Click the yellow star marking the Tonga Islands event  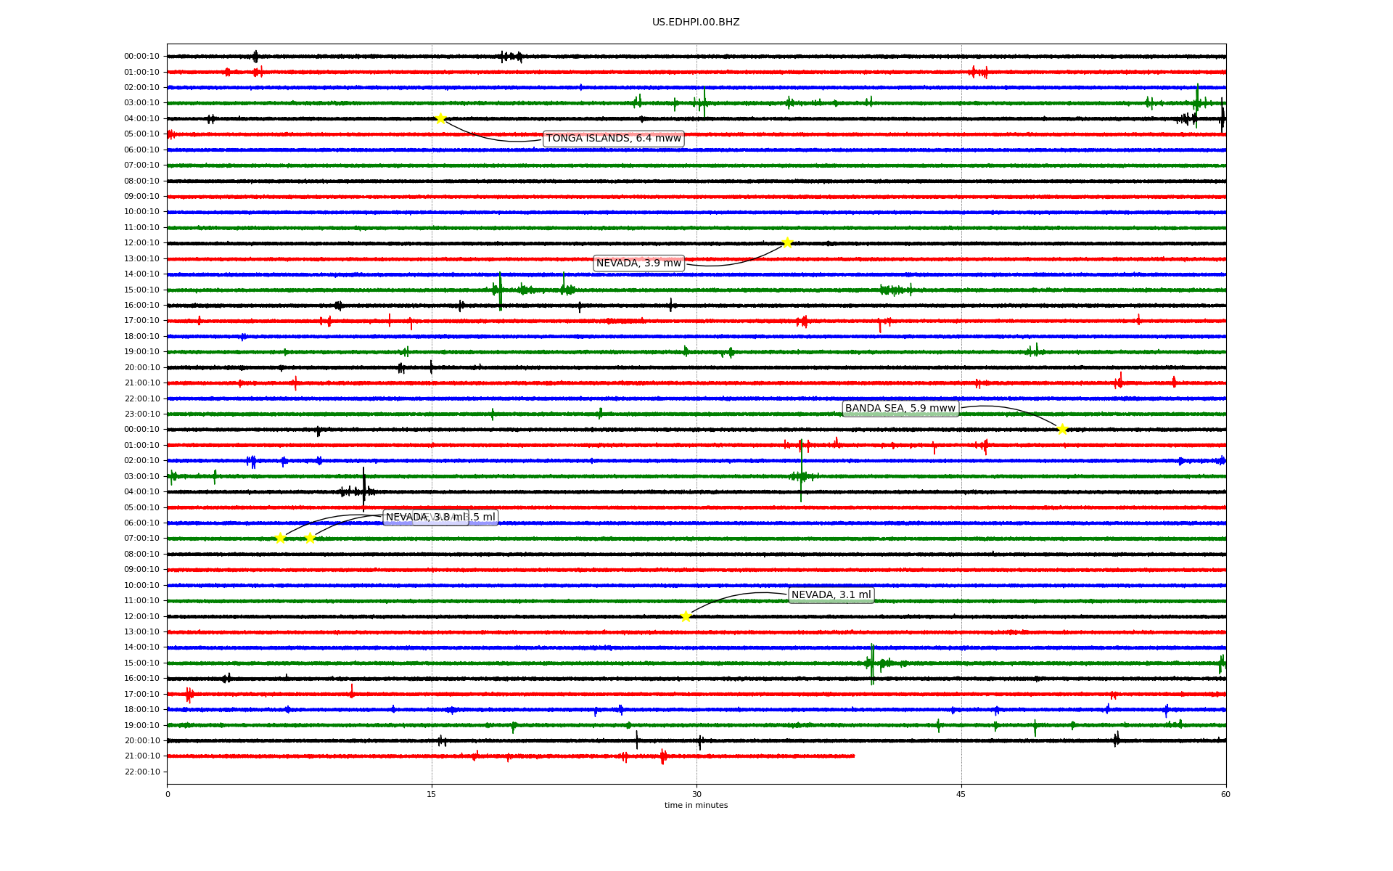(440, 118)
